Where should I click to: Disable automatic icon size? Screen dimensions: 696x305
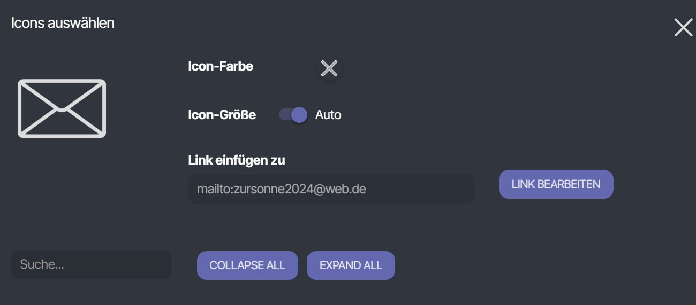[x=293, y=115]
